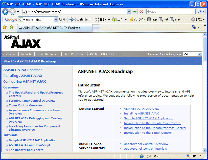The width and height of the screenshot is (208, 160).
Task: Expand the command bar overflow chevron
Action: 205,25
